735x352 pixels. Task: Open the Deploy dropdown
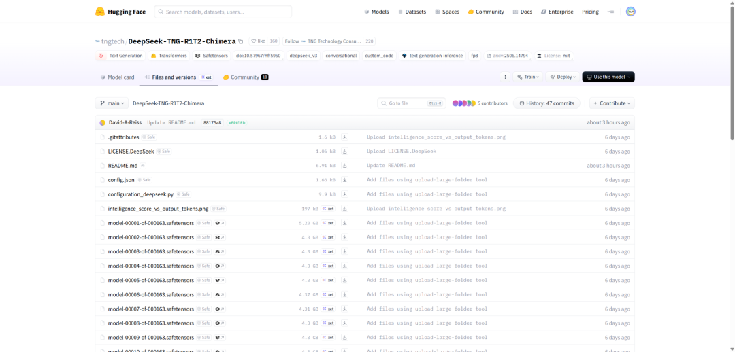563,77
